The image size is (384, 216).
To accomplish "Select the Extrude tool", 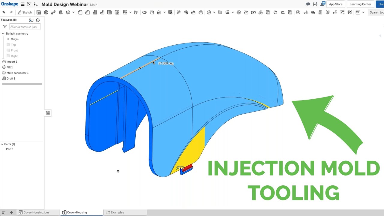I will 39,12.
